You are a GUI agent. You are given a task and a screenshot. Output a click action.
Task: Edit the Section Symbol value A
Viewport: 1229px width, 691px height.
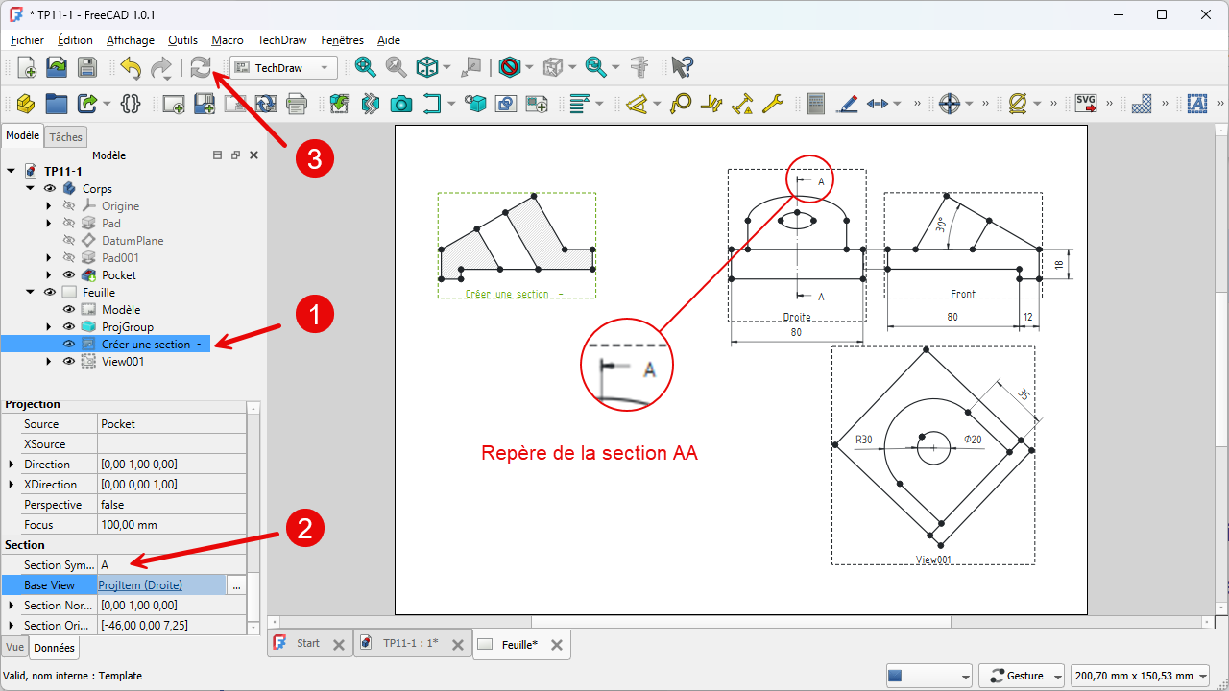pos(171,565)
